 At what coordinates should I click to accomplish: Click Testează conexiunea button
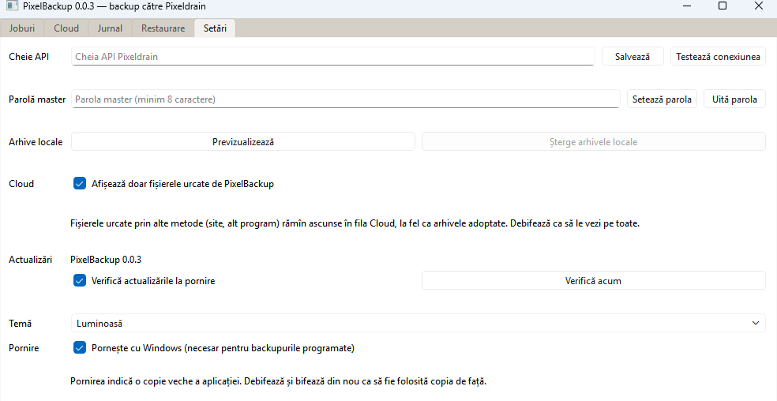pos(718,57)
